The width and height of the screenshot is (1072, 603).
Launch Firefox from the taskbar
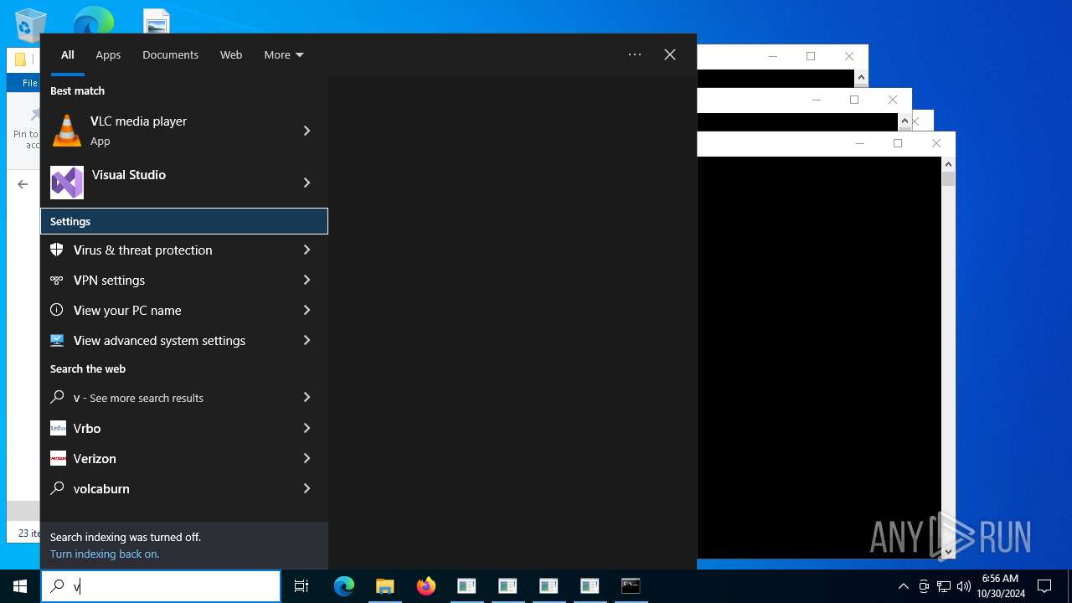426,586
